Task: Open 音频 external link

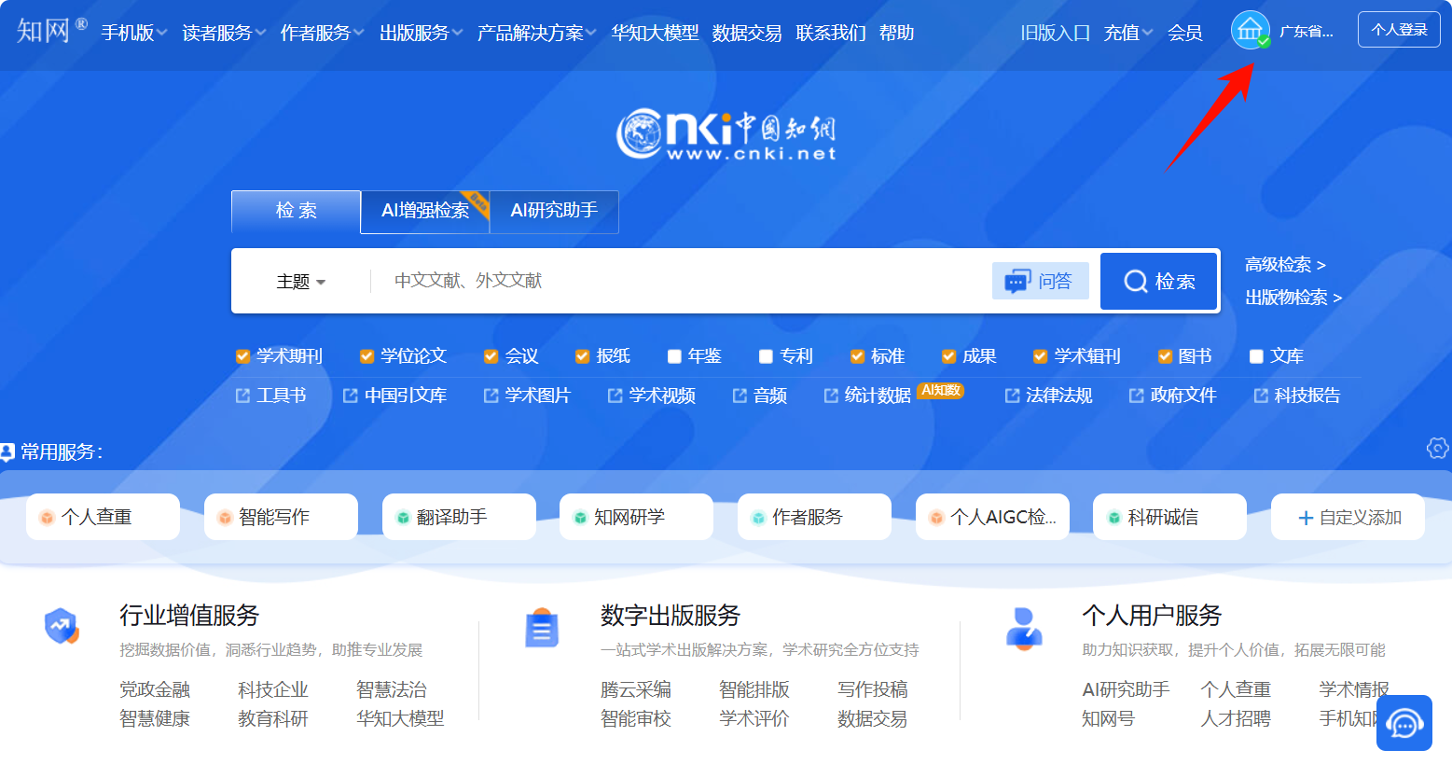Action: [759, 396]
